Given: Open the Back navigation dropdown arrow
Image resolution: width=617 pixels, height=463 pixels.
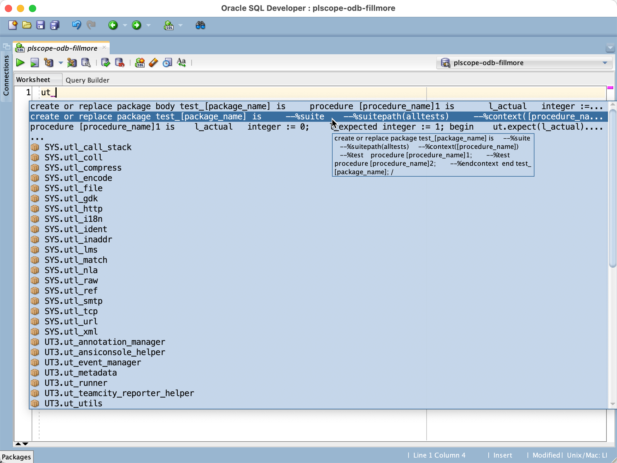Looking at the screenshot, I should tap(124, 25).
